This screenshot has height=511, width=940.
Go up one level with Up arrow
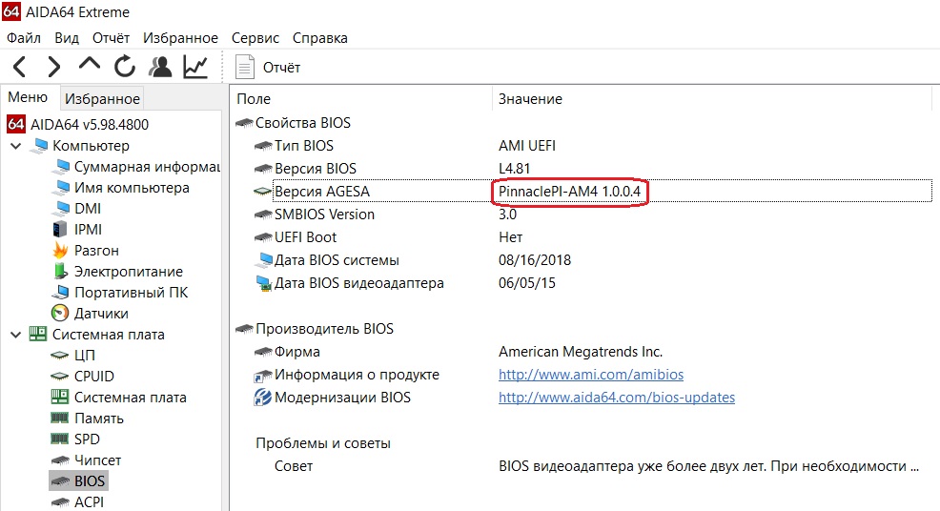90,65
